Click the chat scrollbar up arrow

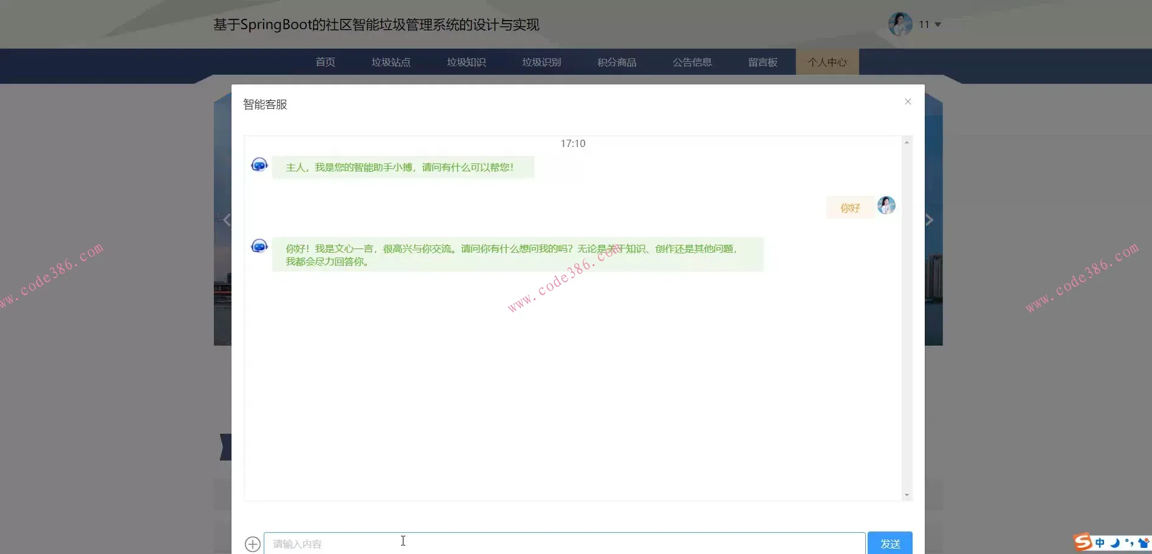(907, 142)
